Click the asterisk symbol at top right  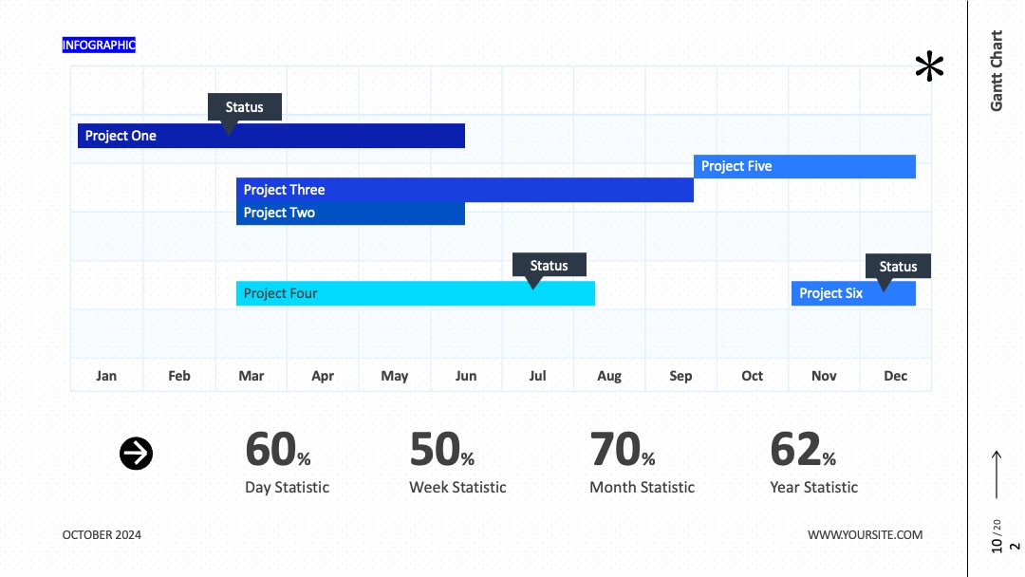(x=929, y=66)
